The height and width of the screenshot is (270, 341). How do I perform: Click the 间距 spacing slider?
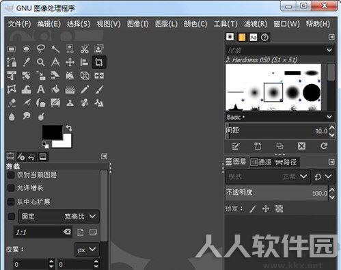(277, 131)
